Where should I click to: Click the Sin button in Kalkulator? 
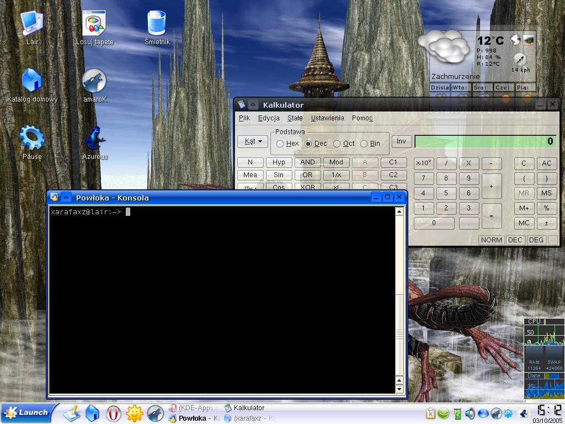click(279, 175)
